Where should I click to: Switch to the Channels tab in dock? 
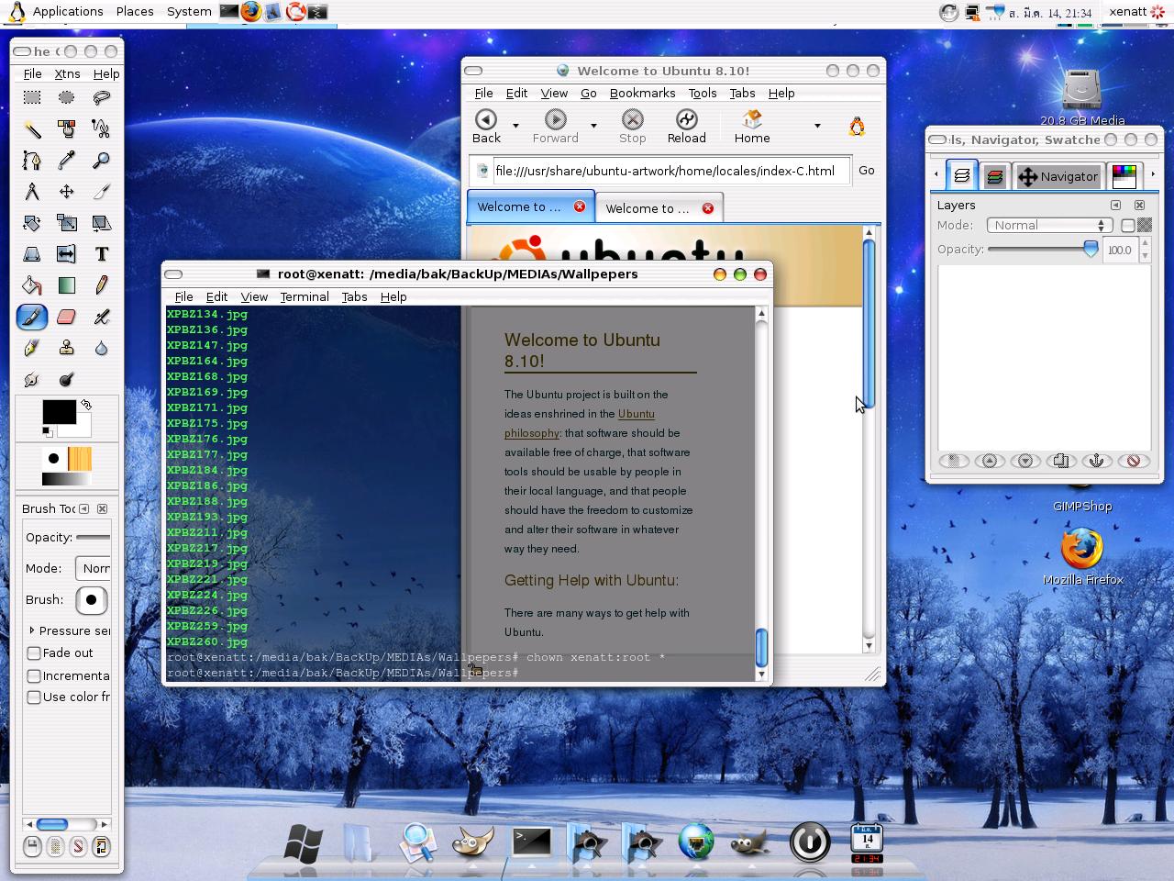coord(994,176)
